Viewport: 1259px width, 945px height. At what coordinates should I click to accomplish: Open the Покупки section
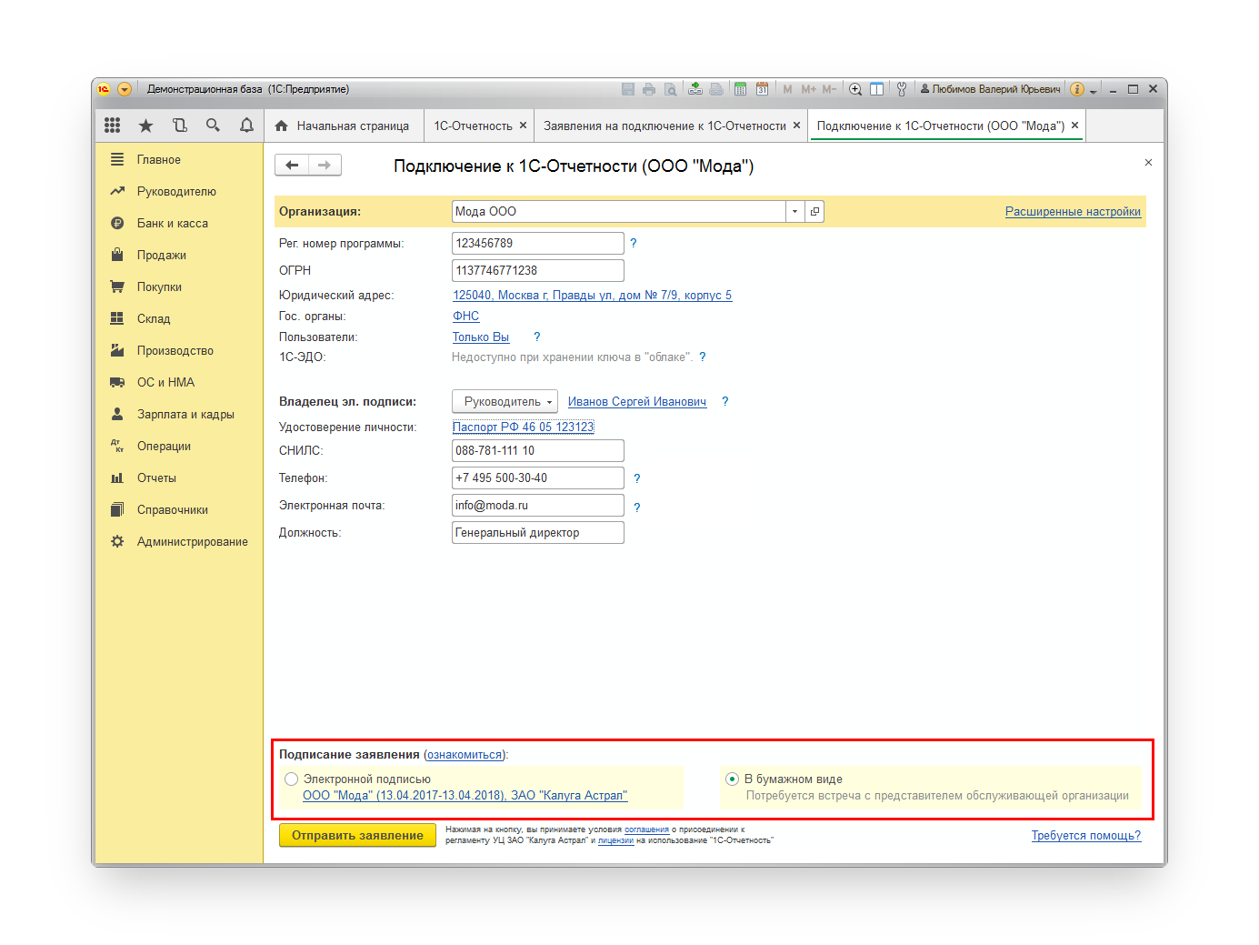tap(178, 287)
